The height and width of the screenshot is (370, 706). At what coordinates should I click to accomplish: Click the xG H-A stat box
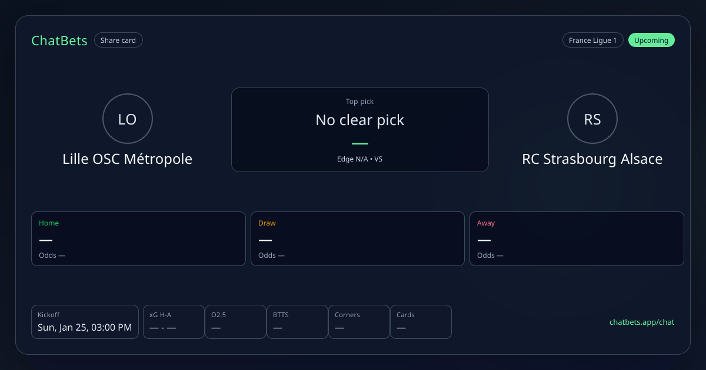coord(174,322)
